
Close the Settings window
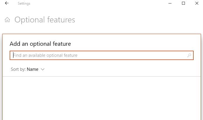[x=197, y=3]
